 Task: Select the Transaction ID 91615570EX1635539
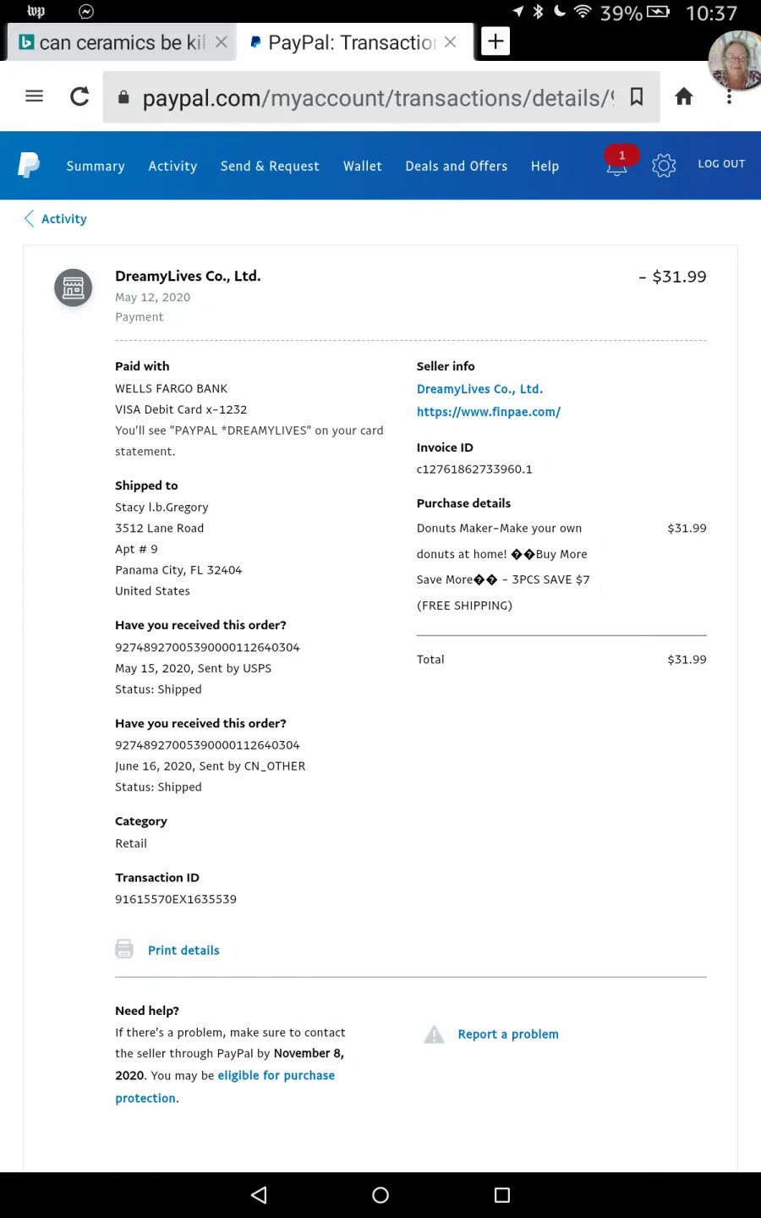(176, 899)
